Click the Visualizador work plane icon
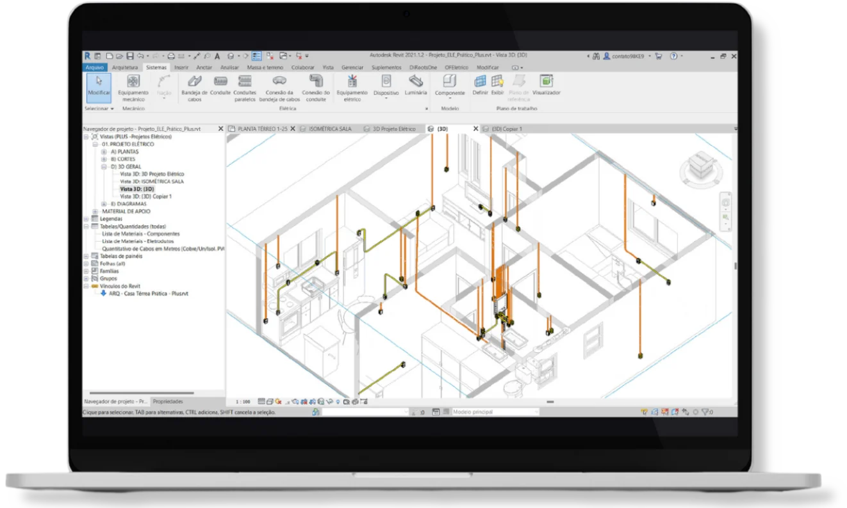 (546, 85)
